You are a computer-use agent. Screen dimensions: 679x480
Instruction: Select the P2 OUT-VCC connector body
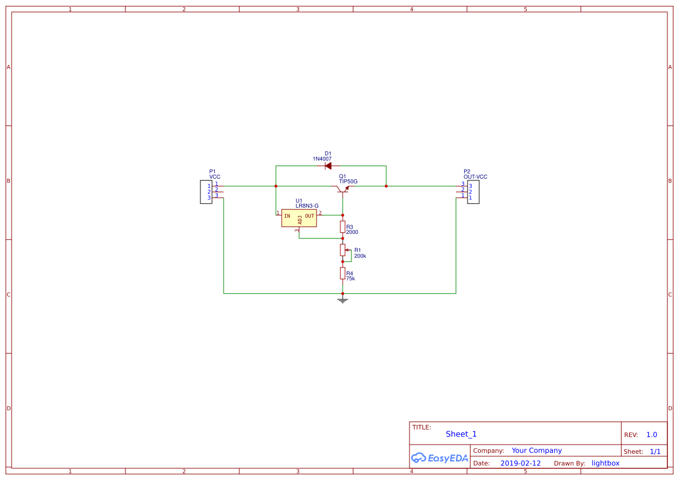click(x=473, y=192)
